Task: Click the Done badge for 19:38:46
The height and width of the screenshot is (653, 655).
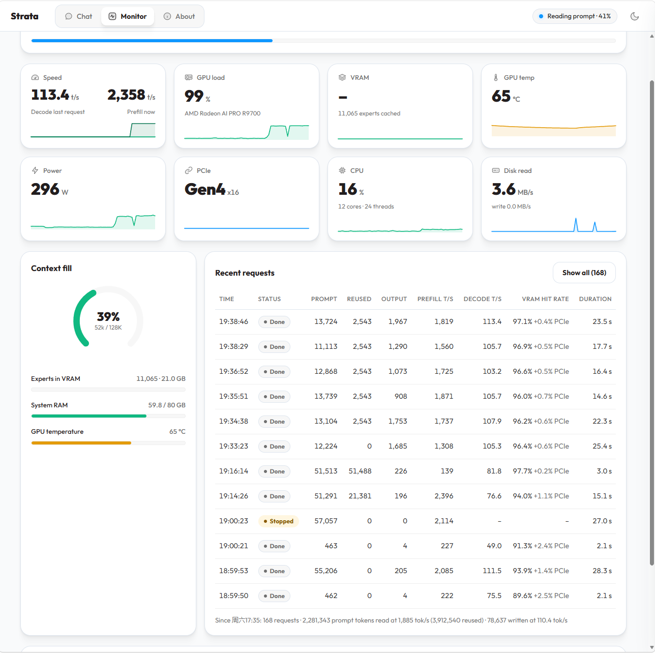Action: point(274,322)
